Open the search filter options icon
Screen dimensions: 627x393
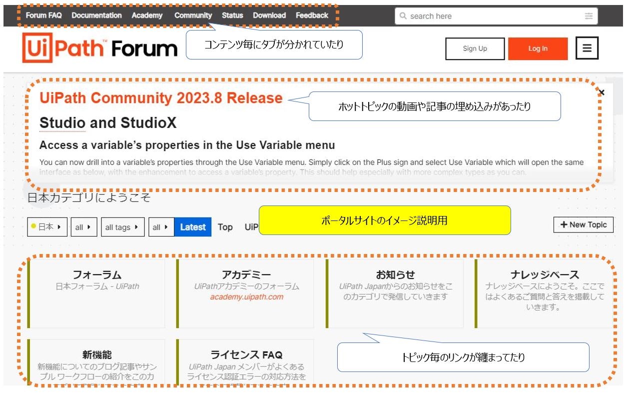click(590, 16)
